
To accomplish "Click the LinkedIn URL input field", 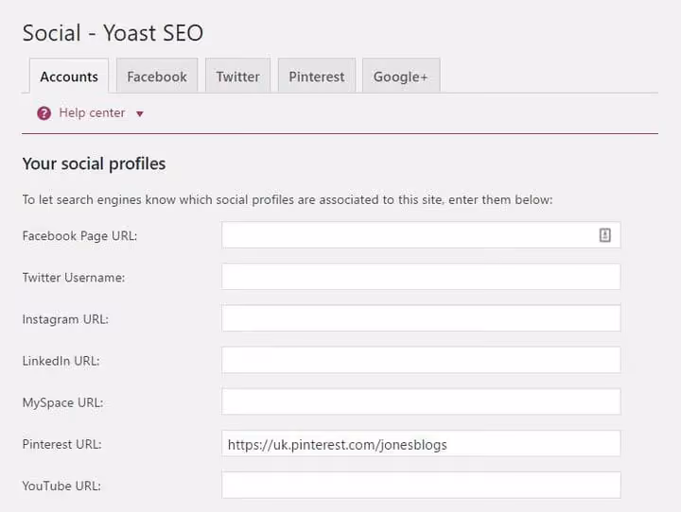I will pos(421,360).
